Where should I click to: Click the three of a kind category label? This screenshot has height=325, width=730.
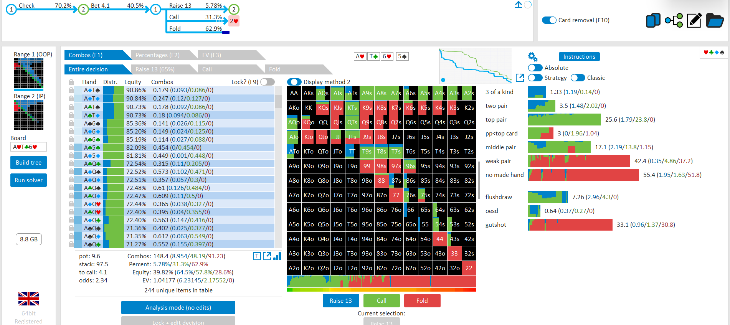(499, 92)
